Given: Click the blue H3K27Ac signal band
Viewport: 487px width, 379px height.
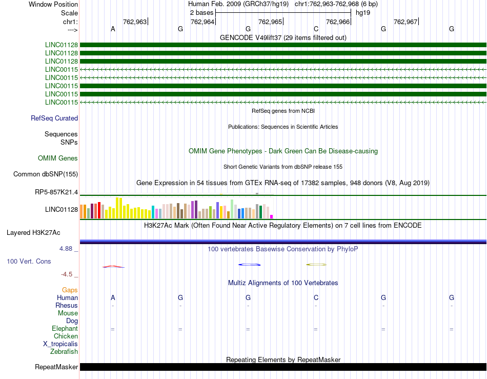Looking at the screenshot, I should click(x=283, y=242).
